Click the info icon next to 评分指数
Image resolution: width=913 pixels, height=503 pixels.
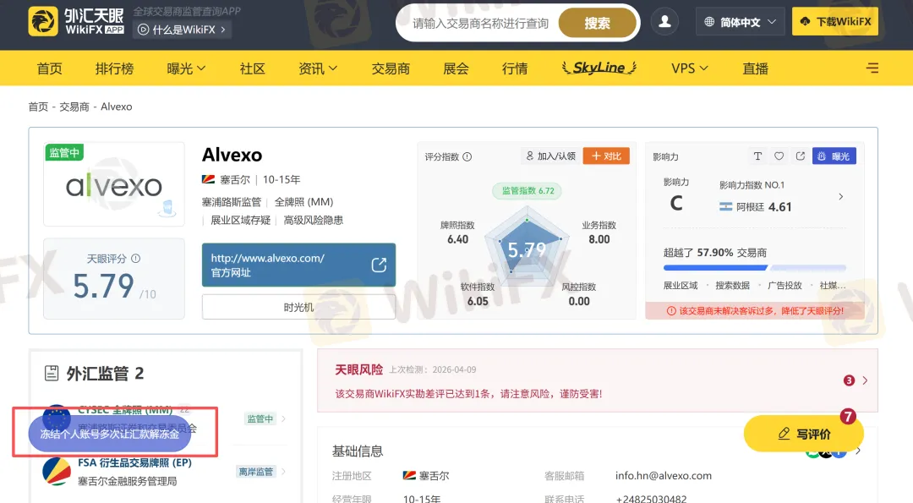pyautogui.click(x=467, y=156)
